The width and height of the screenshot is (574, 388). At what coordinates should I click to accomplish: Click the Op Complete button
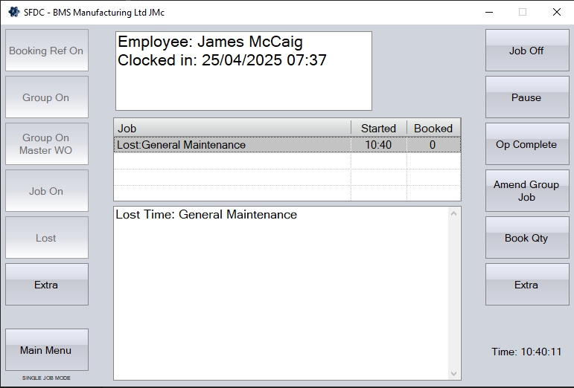point(526,144)
